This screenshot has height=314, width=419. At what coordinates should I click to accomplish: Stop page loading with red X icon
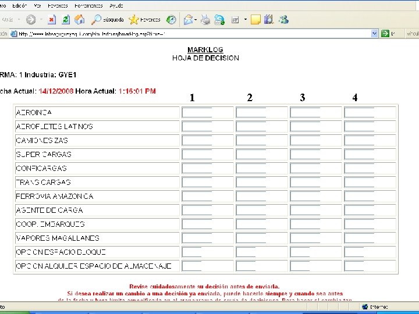tap(52, 20)
